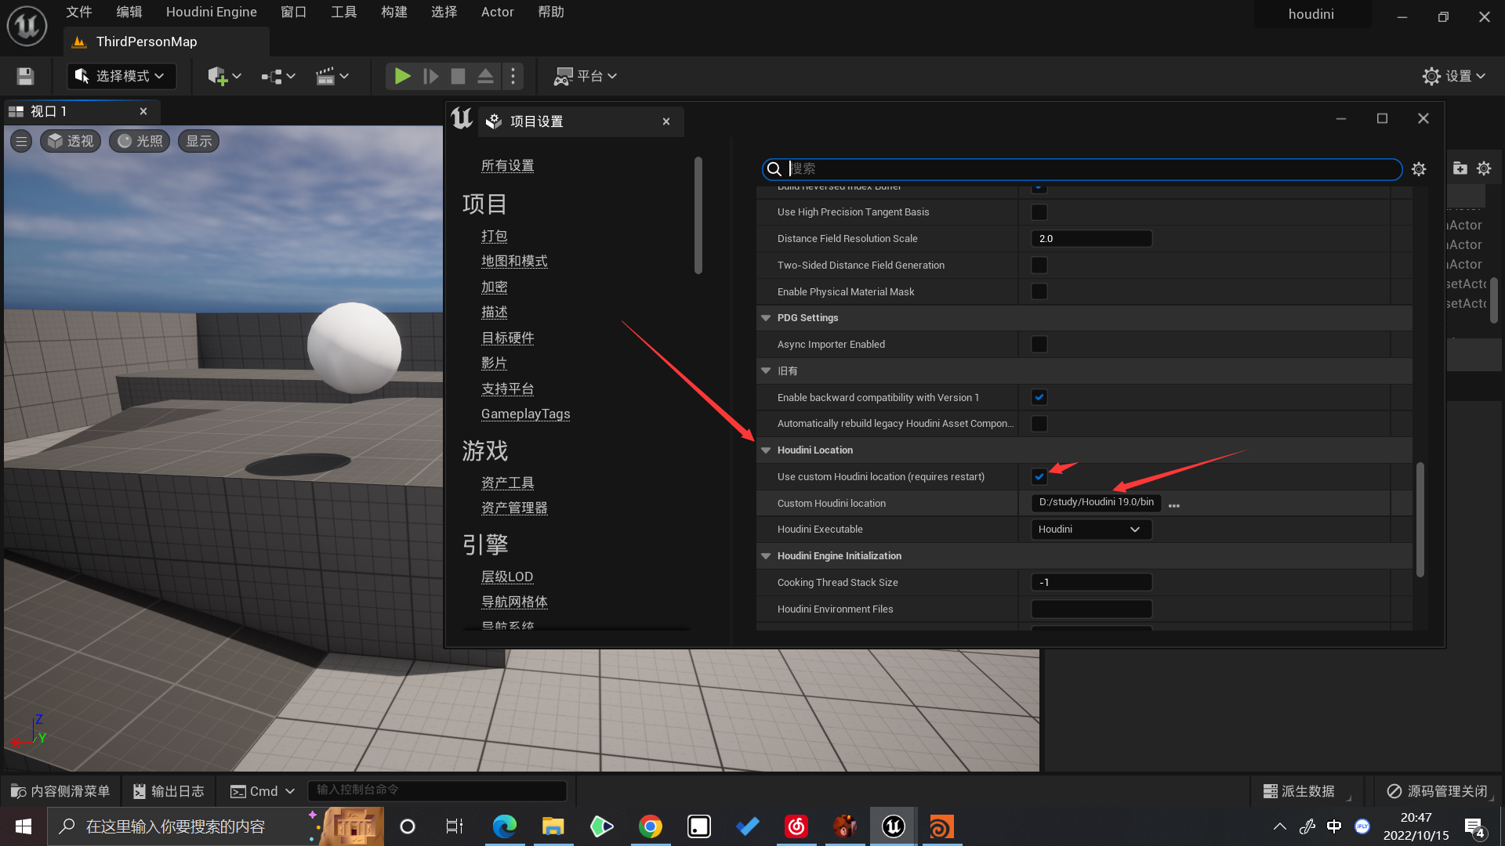Save the current level with floppy icon
Screen dimensions: 1505x846
[25, 76]
